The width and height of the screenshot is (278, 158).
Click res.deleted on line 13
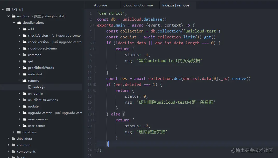coord(128,85)
